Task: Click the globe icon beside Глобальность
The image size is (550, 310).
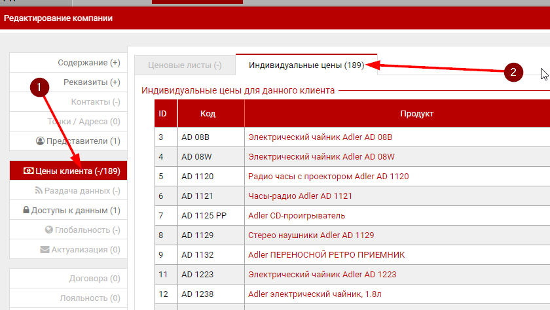Action: 48,230
